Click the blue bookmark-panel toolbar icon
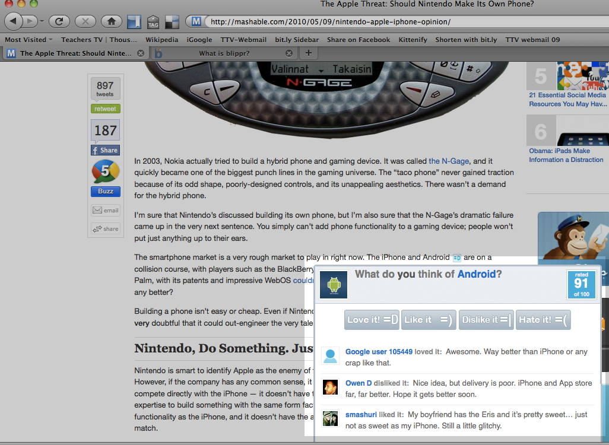 (134, 21)
